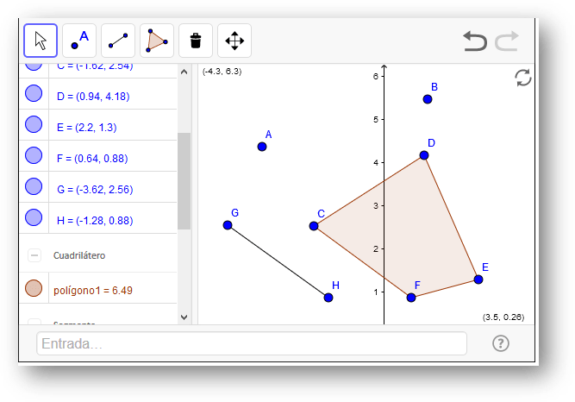Toggle visibility of polígono1
Viewport: 575px width, 402px height.
[34, 288]
